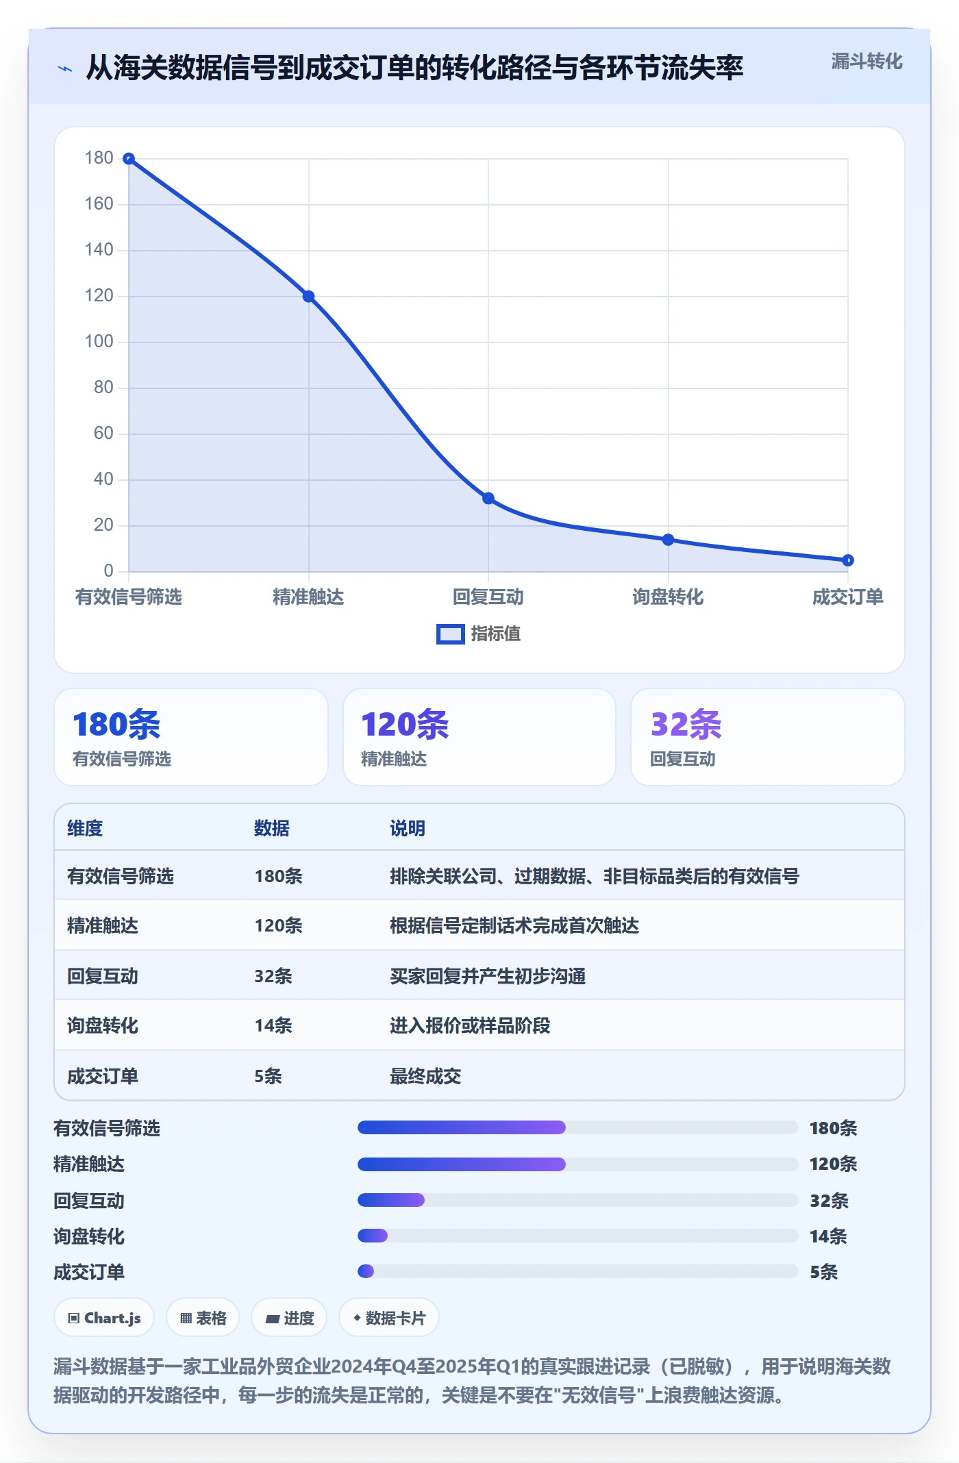Click the 漏斗转化 badge in the header
Viewport: 959px width, 1463px height.
pos(867,62)
